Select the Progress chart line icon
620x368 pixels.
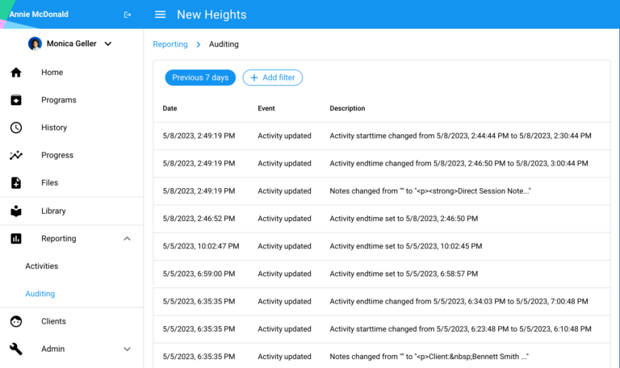(16, 155)
